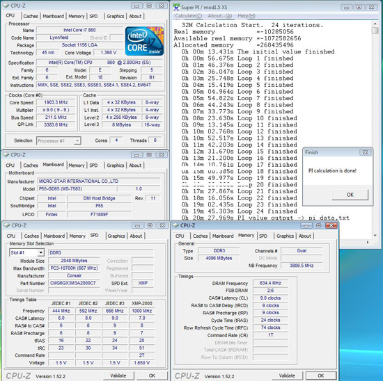Select About tab in Memory CPU-Z window

click(304, 236)
